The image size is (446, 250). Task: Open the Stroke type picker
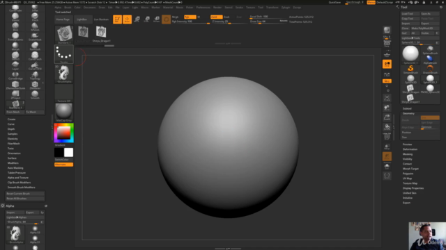64,54
